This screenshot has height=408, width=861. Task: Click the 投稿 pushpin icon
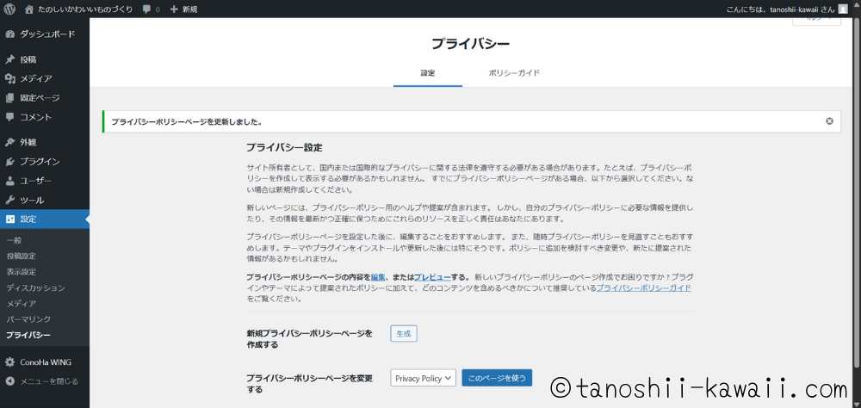point(9,59)
